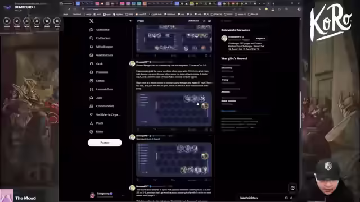Open the profile avatar under Relevante Personen

click(224, 38)
